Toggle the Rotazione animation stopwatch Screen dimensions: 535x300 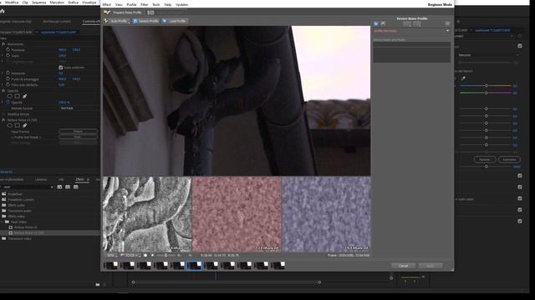pyautogui.click(x=8, y=73)
